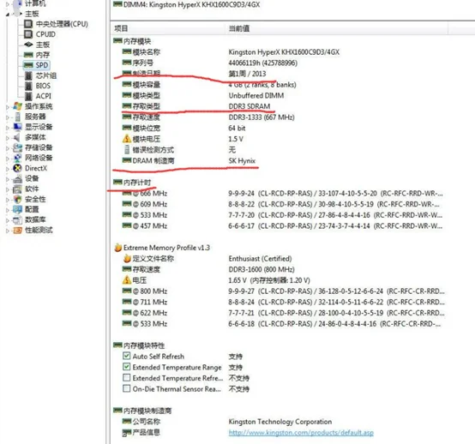Select the 内存 memory entry icon

pos(28,55)
